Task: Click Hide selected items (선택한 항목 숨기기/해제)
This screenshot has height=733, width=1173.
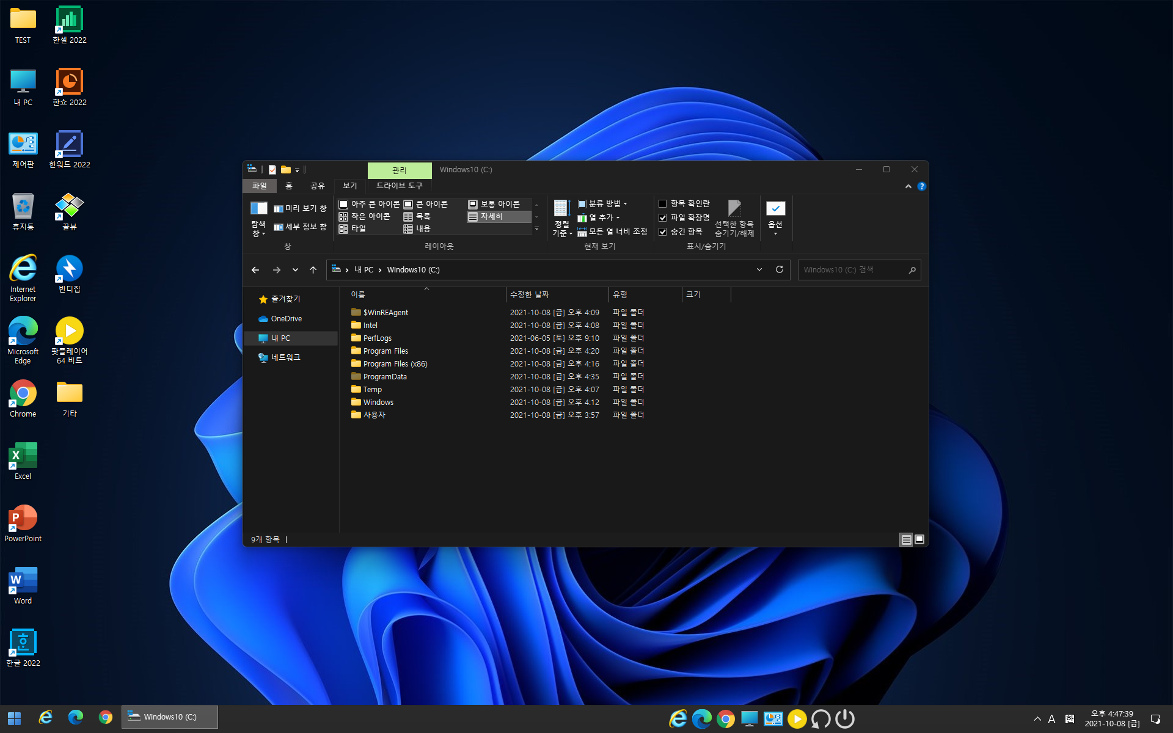Action: pyautogui.click(x=734, y=219)
